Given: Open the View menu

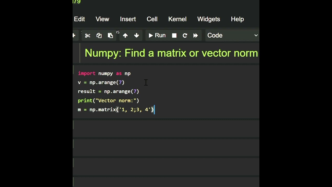Looking at the screenshot, I should click(102, 19).
